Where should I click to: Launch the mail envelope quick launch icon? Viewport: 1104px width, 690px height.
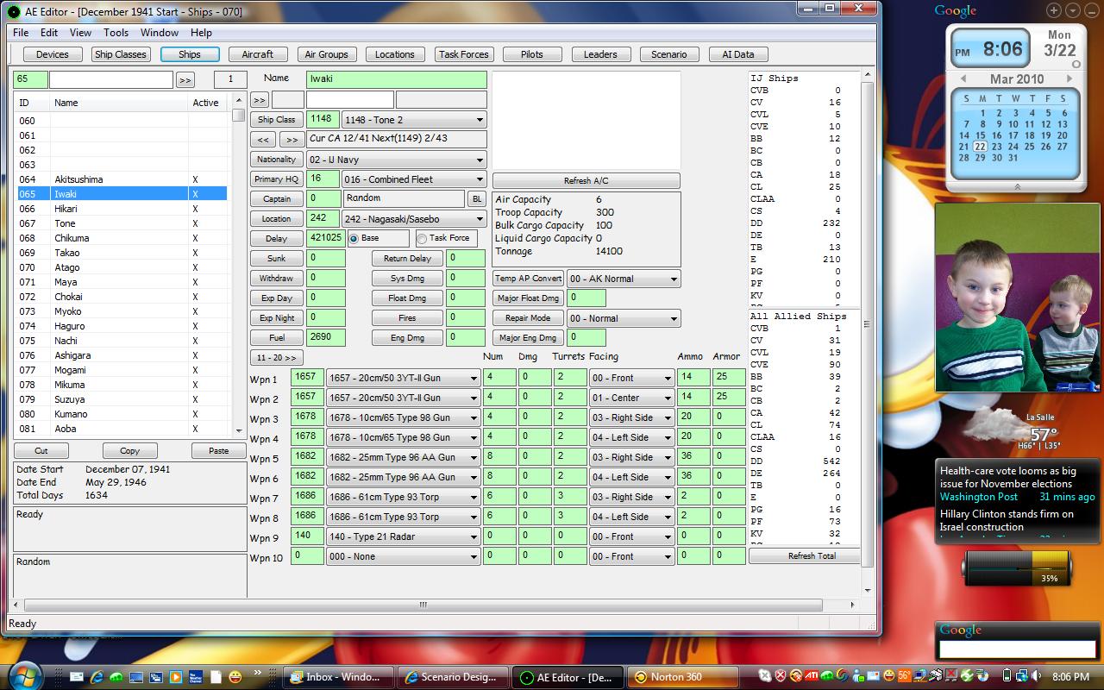(77, 677)
